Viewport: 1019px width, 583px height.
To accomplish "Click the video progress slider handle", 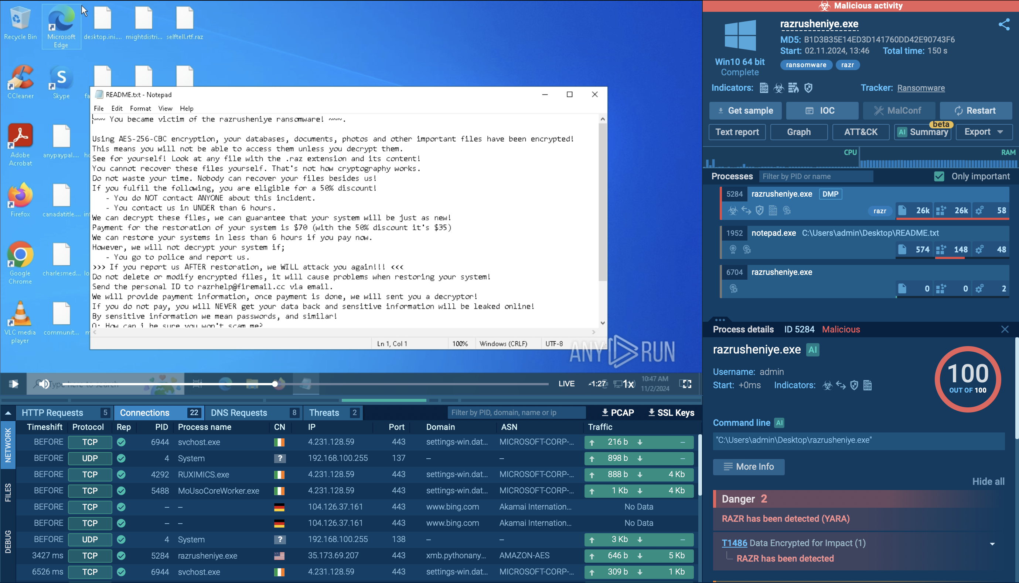I will [x=275, y=384].
